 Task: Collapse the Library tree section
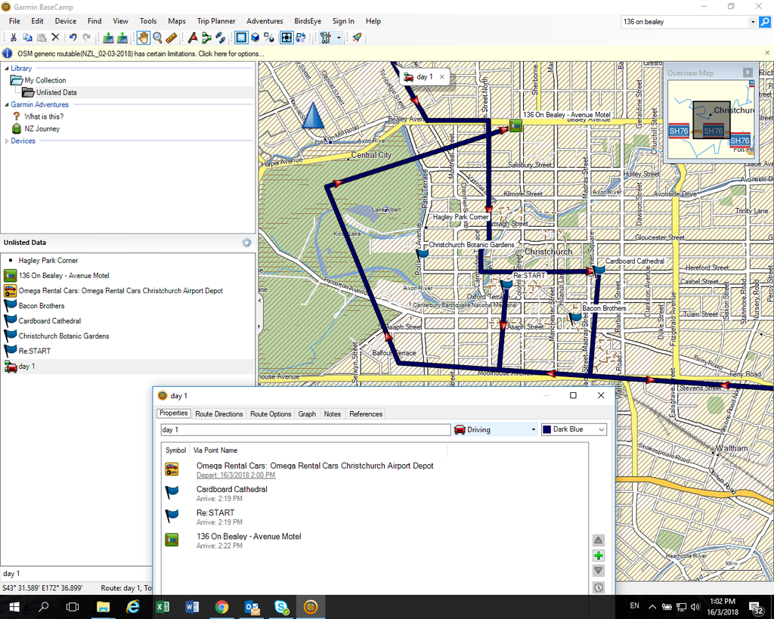[6, 68]
